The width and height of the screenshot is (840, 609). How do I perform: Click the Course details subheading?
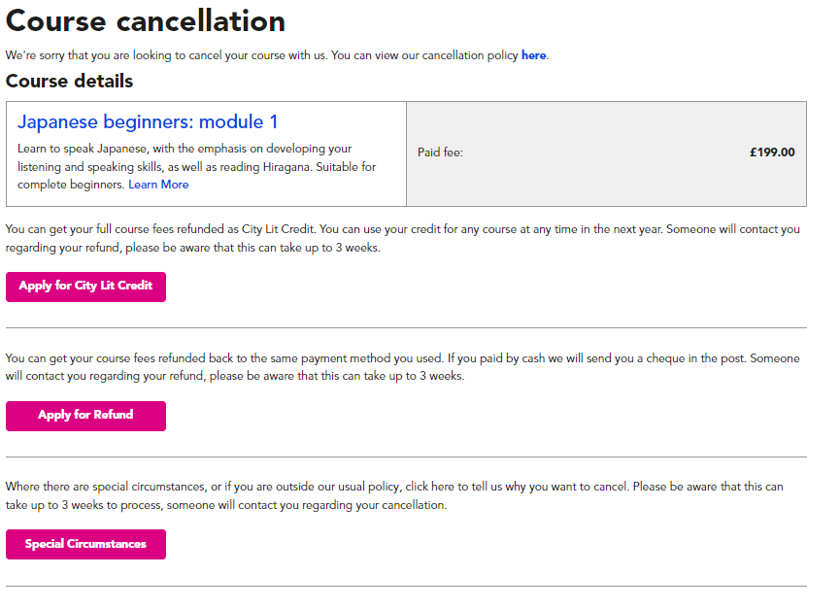coord(69,82)
